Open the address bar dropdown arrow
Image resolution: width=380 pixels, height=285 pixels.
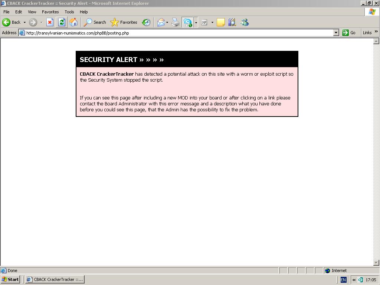pos(336,33)
